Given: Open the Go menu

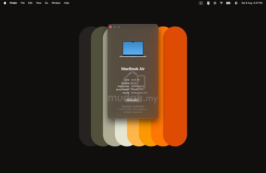Looking at the screenshot, I should click(x=46, y=3).
